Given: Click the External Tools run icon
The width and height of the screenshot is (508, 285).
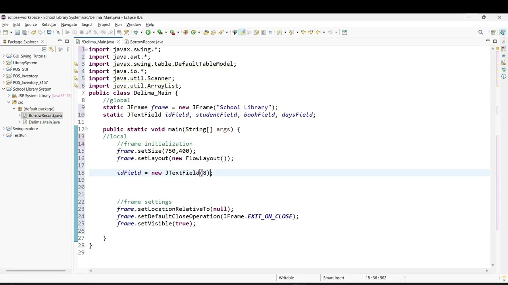Looking at the screenshot, I should (172, 32).
